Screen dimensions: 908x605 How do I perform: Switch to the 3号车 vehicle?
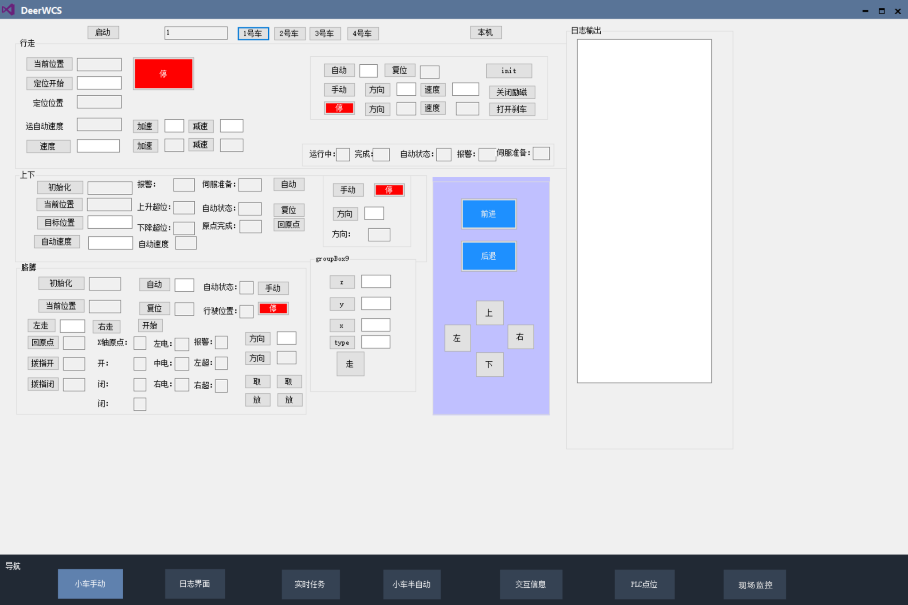(325, 33)
